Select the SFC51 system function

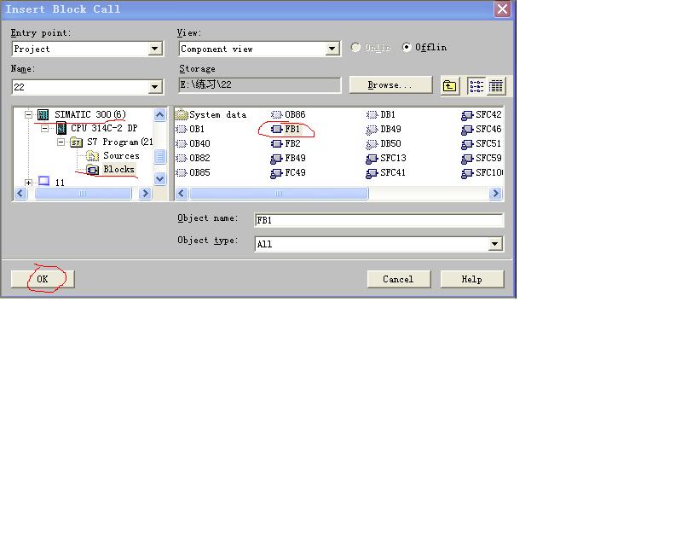[x=482, y=143]
